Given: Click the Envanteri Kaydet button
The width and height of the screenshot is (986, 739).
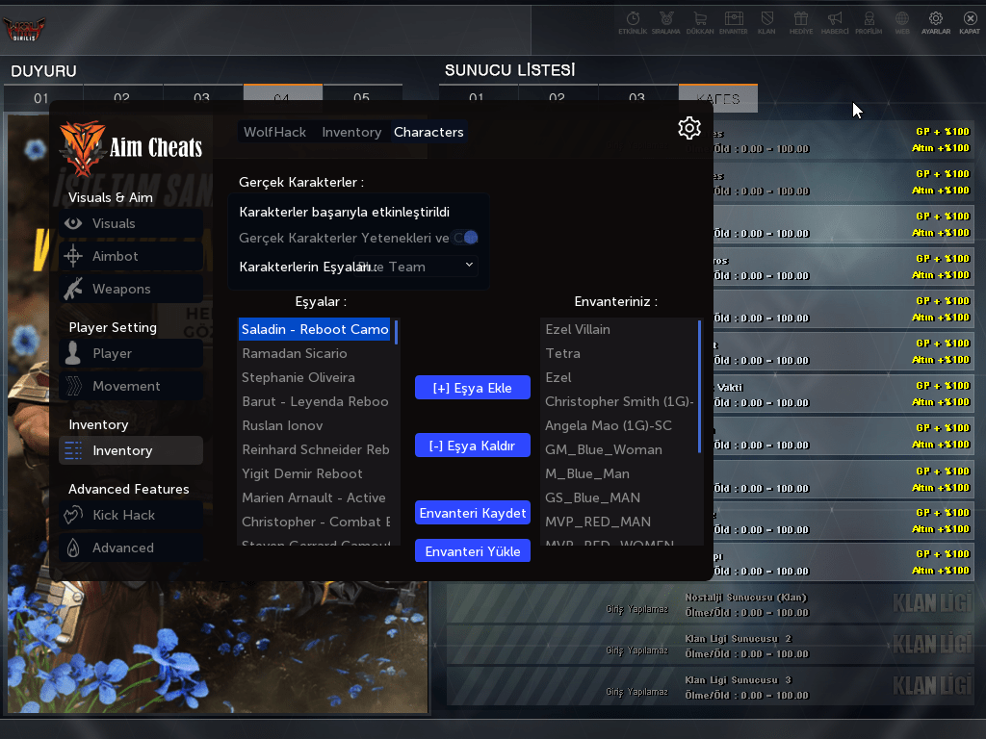Looking at the screenshot, I should point(472,513).
